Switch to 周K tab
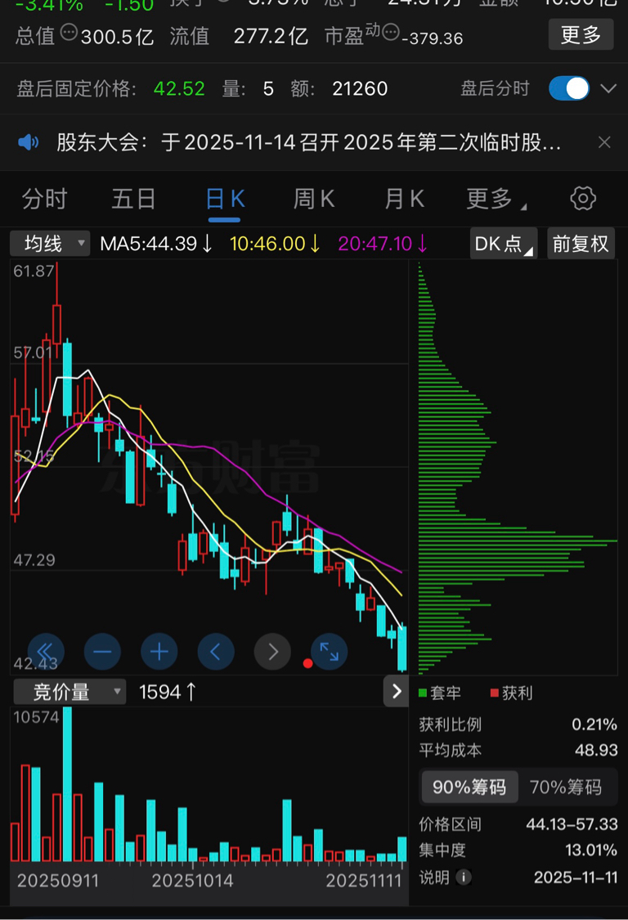 [314, 199]
